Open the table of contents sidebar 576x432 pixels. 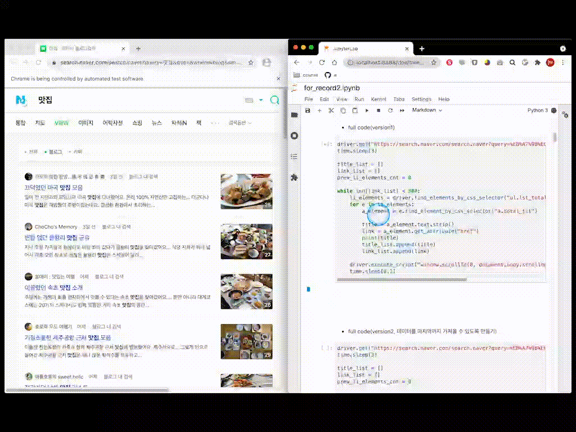pos(294,157)
